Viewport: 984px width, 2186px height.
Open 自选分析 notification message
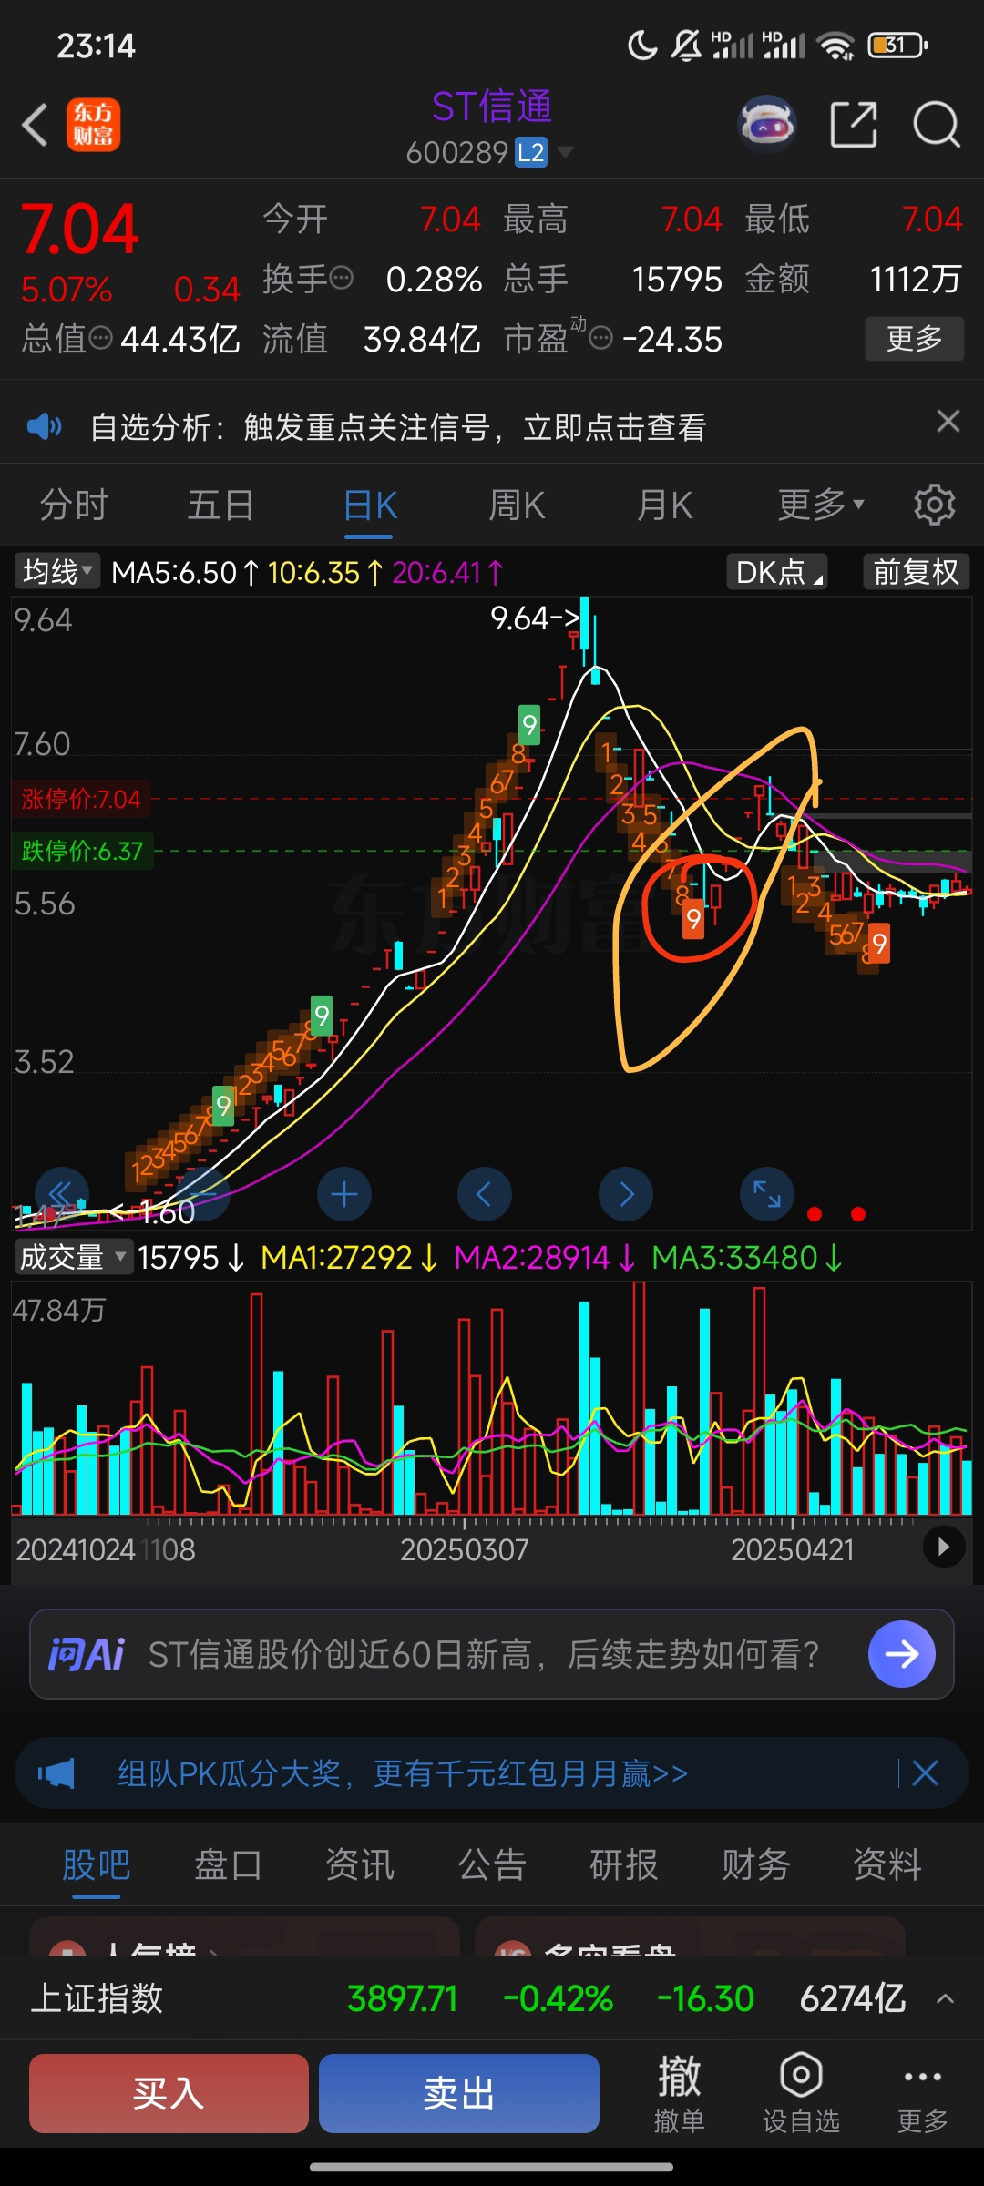point(398,426)
